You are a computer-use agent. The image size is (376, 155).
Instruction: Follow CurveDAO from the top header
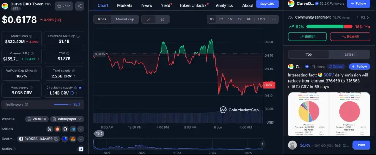pos(358,4)
